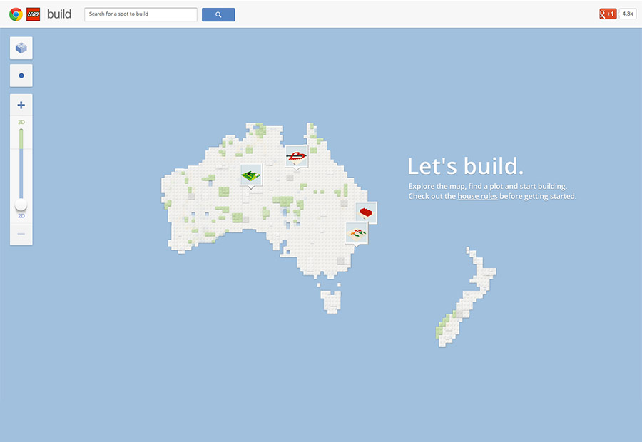
Task: Switch to 2D view label
Action: [21, 215]
